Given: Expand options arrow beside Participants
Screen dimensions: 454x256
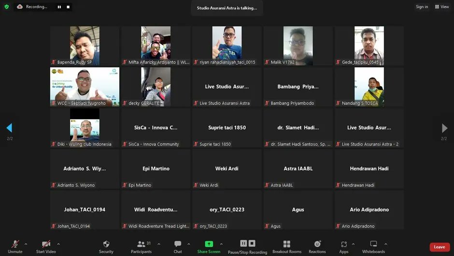Looking at the screenshot, I should pyautogui.click(x=159, y=244).
